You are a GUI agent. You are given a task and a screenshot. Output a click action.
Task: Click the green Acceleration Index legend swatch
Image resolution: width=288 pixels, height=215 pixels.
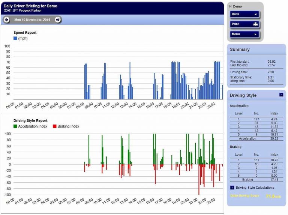[15, 126]
